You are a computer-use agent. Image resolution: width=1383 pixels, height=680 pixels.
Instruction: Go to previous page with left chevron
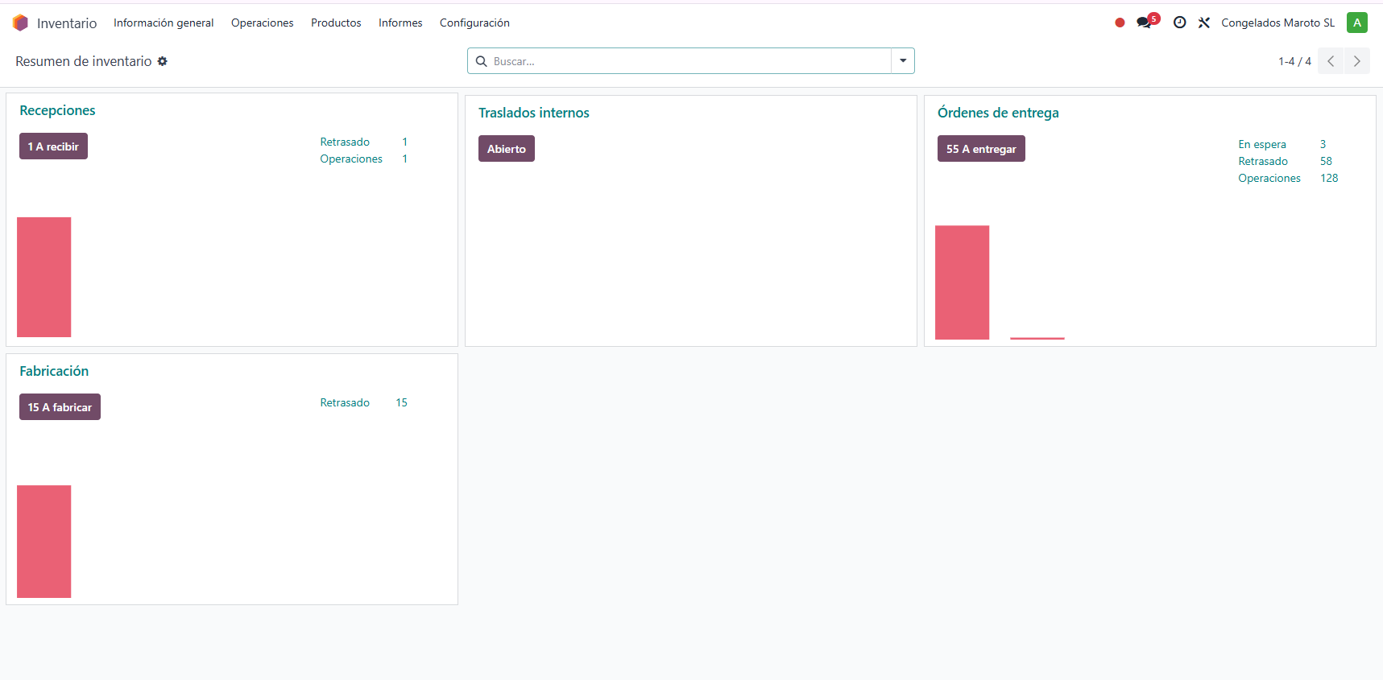click(1331, 61)
